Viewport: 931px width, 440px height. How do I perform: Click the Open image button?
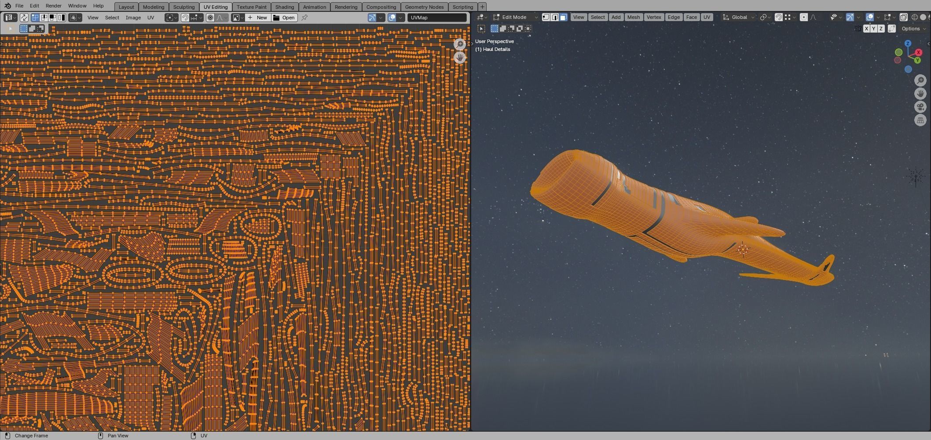point(284,18)
